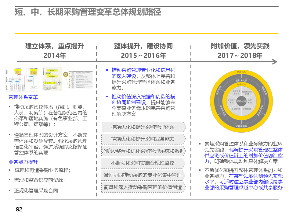
Task: Click the blue subheading 业务能力提升
Action: tap(23, 162)
